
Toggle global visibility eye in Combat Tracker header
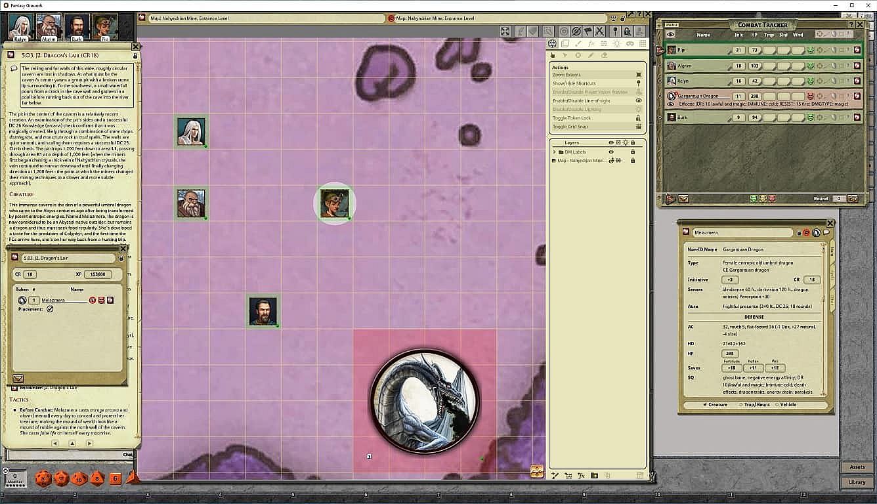670,34
